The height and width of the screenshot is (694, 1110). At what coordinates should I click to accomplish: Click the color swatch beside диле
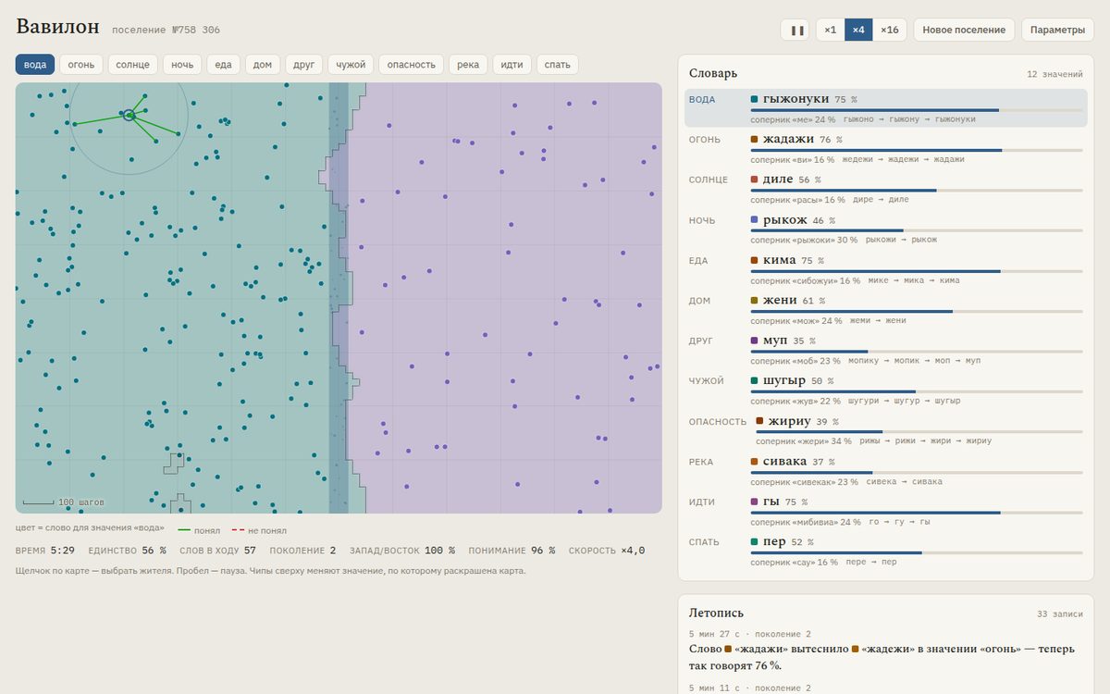[x=755, y=180]
